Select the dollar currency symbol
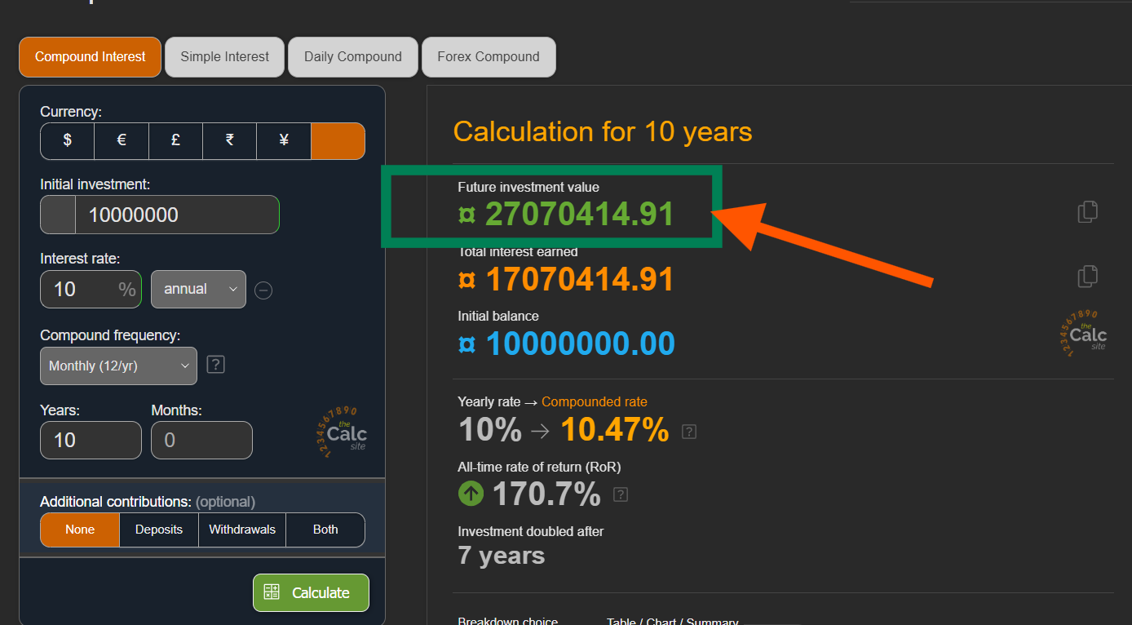 pos(67,140)
